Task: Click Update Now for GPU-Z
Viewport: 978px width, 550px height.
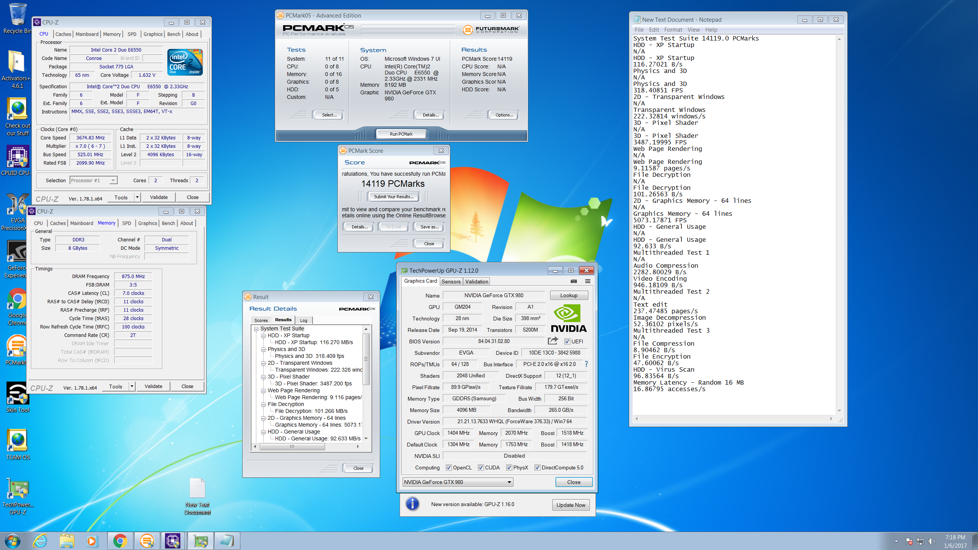Action: click(571, 505)
